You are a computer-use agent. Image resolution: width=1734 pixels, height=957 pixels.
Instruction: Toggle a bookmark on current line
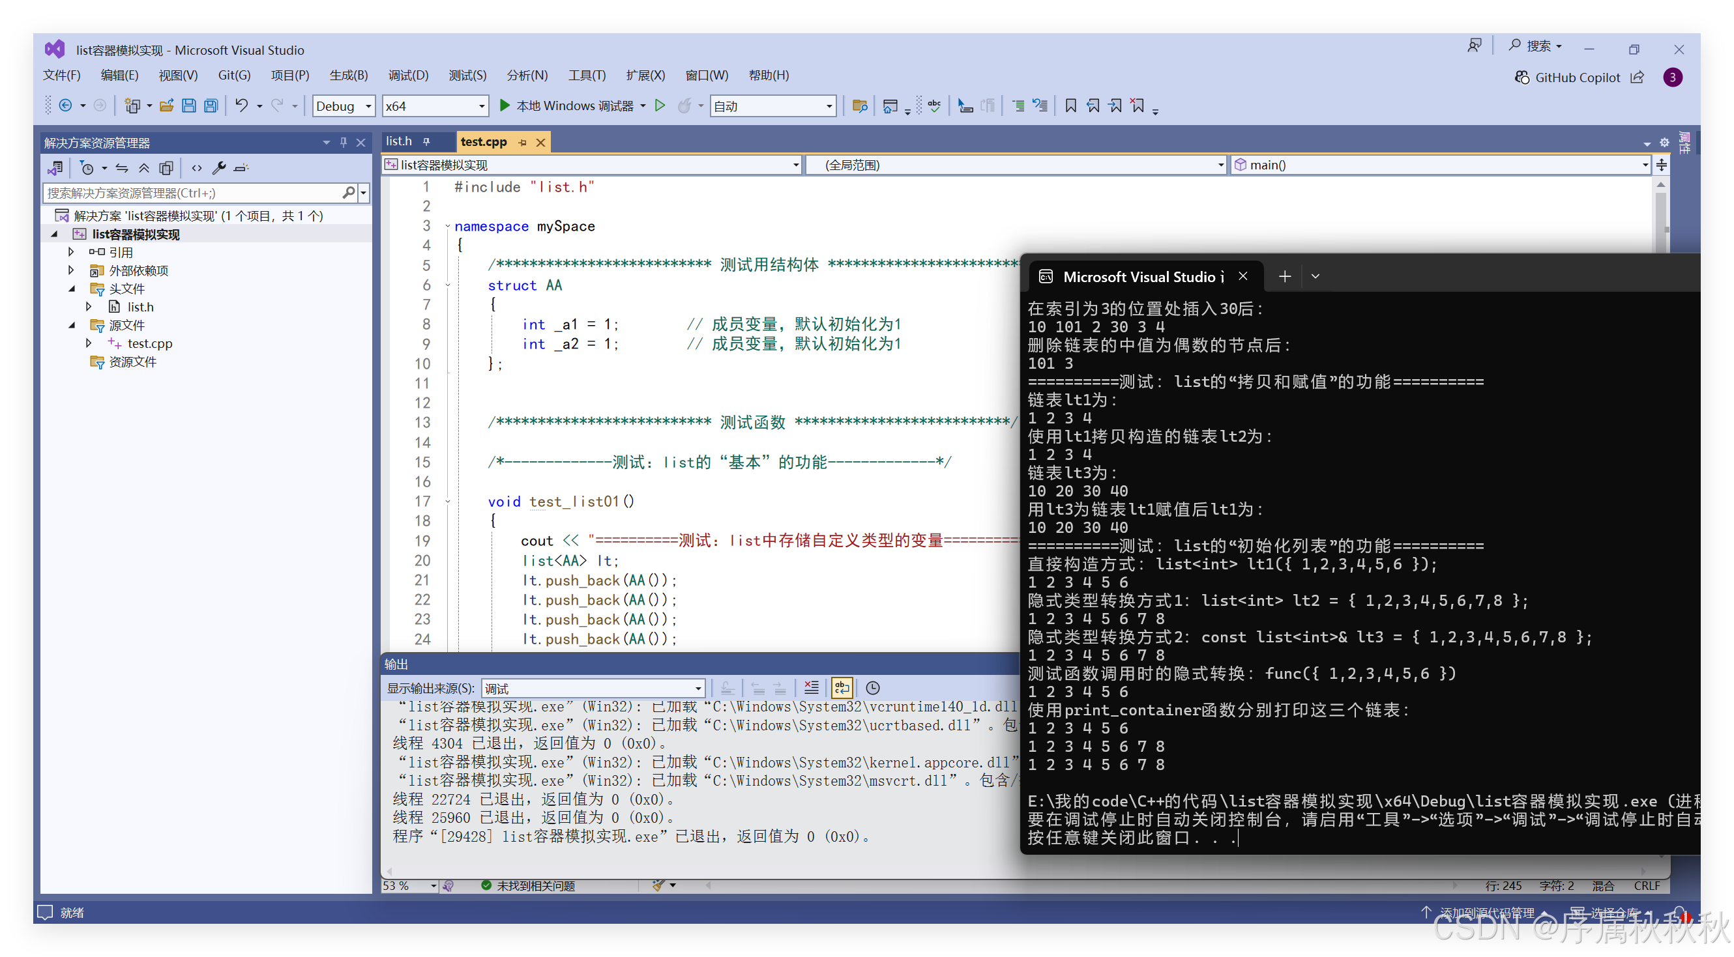tap(1071, 106)
